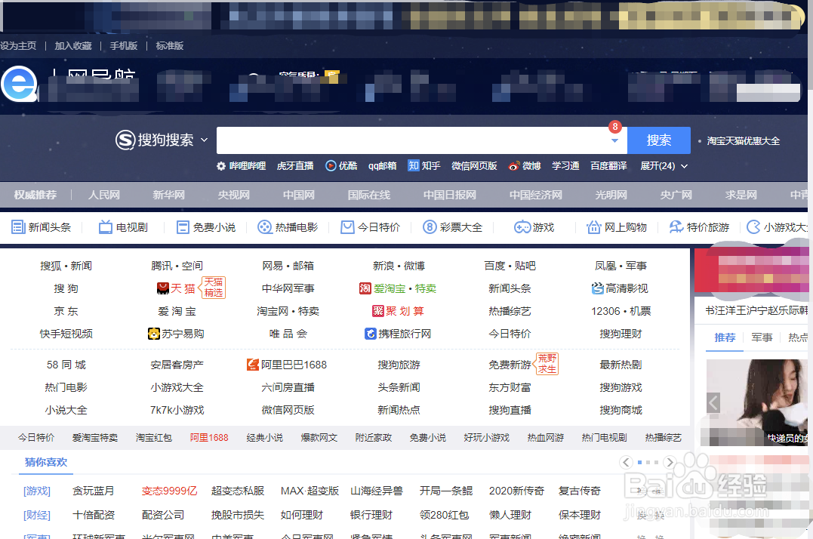Open 爱淘宝 icon link

[365, 288]
